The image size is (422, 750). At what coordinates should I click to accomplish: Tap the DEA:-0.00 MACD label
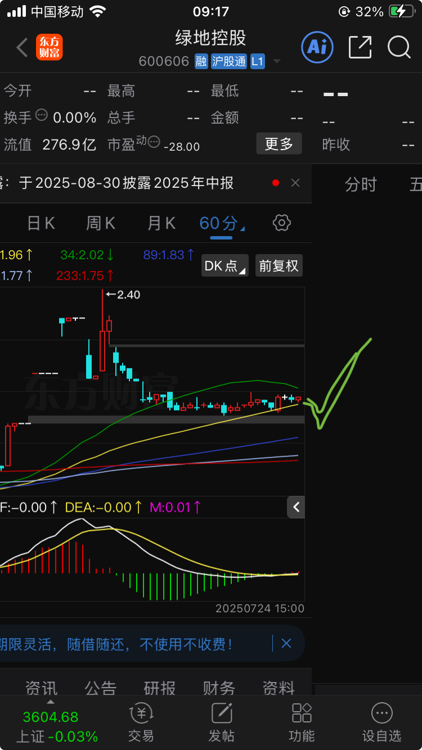(104, 507)
